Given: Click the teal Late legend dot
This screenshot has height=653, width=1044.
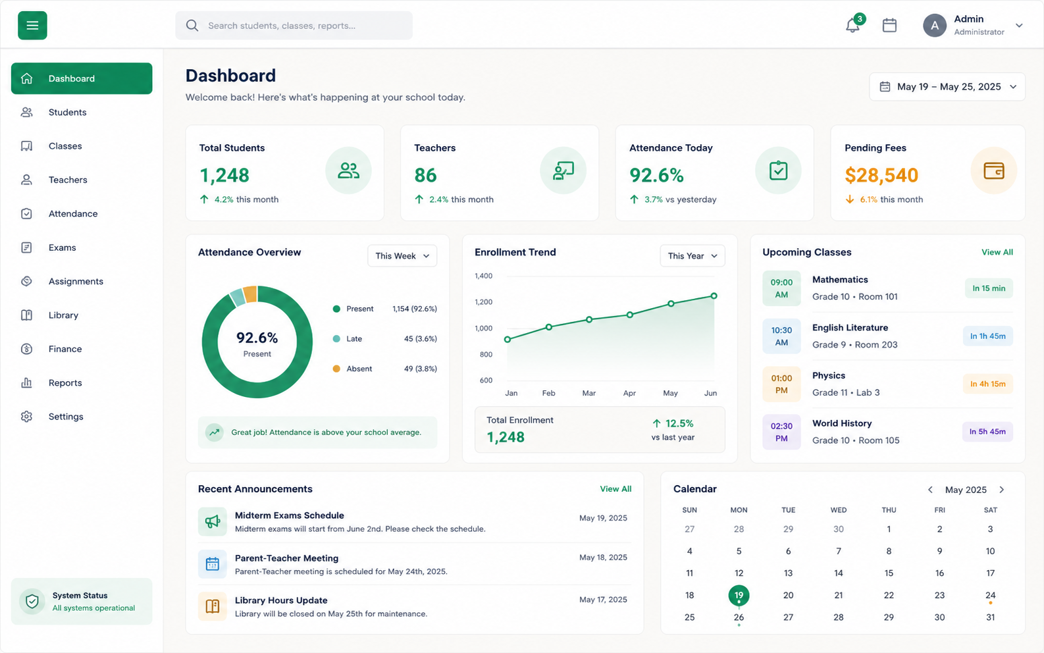Looking at the screenshot, I should (x=336, y=339).
